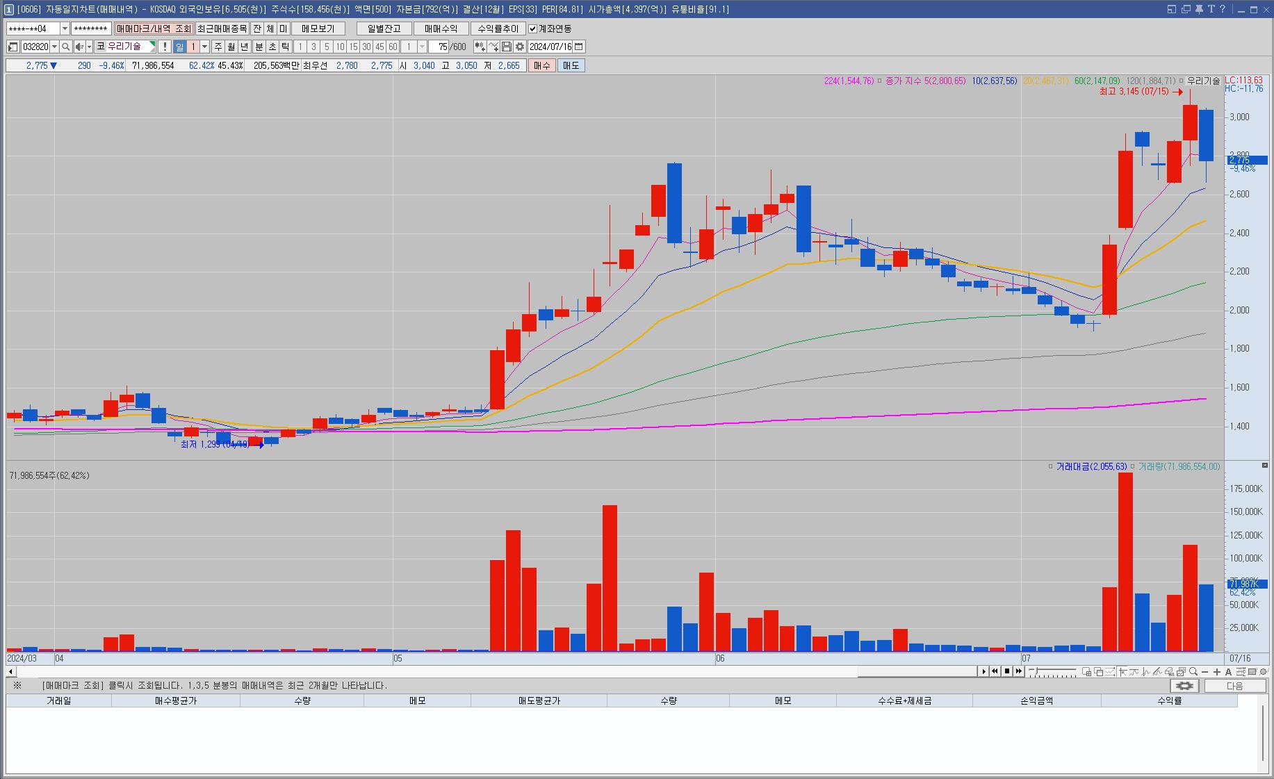Click the exclamation mark stock info icon

165,47
